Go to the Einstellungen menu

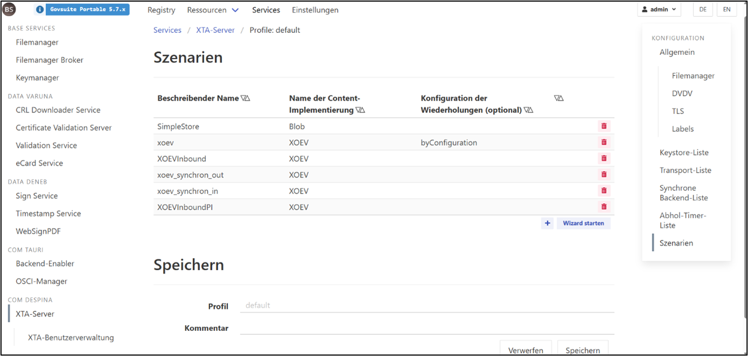point(315,10)
